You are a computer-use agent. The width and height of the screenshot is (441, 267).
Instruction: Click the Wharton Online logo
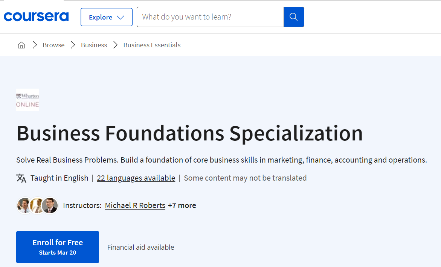(27, 100)
